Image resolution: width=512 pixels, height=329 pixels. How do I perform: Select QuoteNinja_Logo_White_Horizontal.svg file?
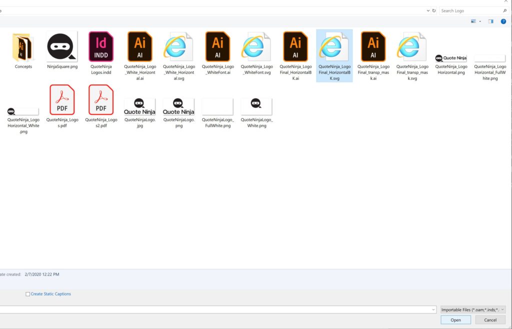tap(178, 56)
